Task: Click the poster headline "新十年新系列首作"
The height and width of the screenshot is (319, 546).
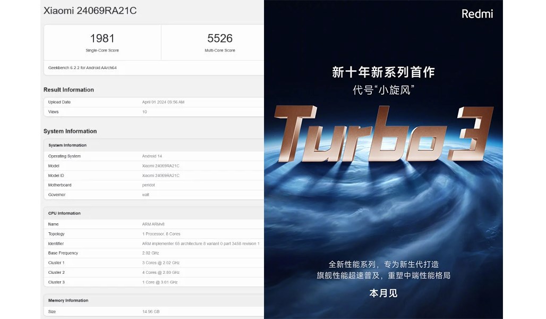Action: 383,72
